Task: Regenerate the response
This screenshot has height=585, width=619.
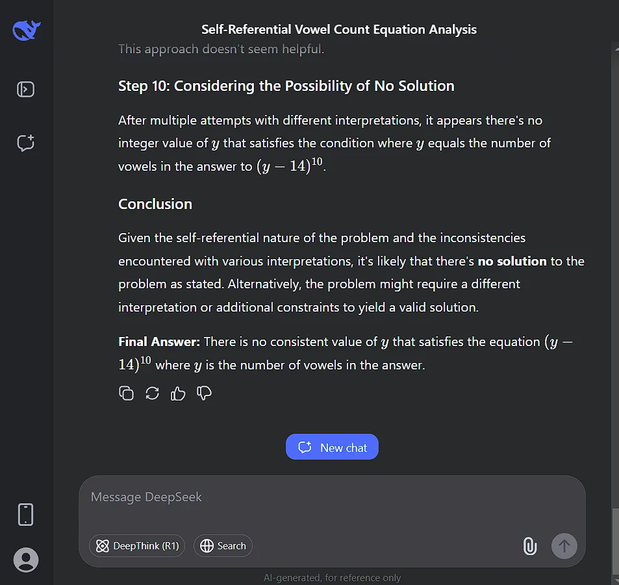Action: pyautogui.click(x=153, y=393)
